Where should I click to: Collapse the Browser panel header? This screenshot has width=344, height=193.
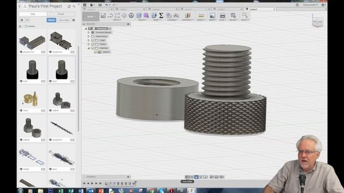point(84,24)
